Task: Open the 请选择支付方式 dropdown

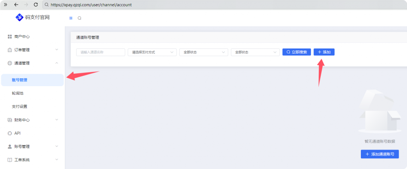Action: pyautogui.click(x=152, y=52)
